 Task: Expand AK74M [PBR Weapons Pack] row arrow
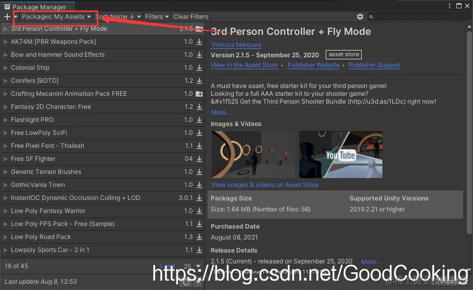click(x=5, y=42)
